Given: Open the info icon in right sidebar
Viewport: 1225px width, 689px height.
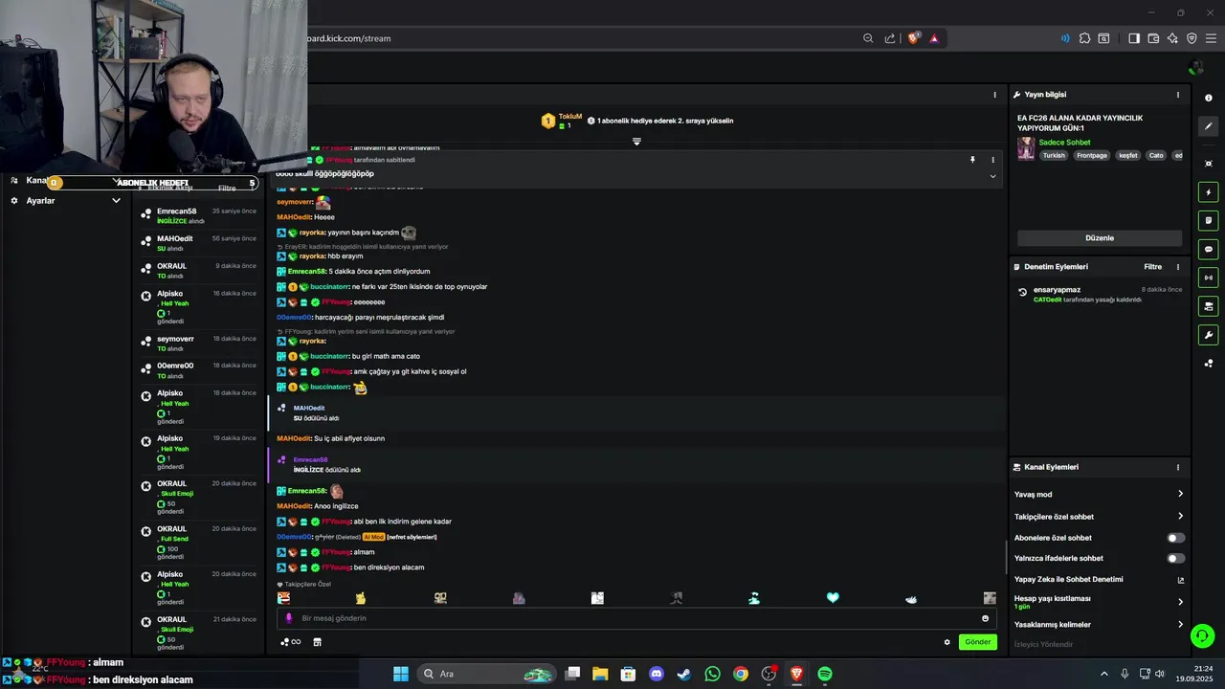Looking at the screenshot, I should click(x=1209, y=98).
